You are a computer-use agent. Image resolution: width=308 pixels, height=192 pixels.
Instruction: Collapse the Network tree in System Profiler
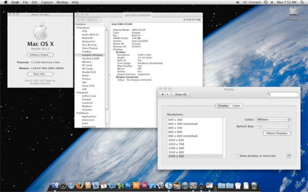(78, 93)
